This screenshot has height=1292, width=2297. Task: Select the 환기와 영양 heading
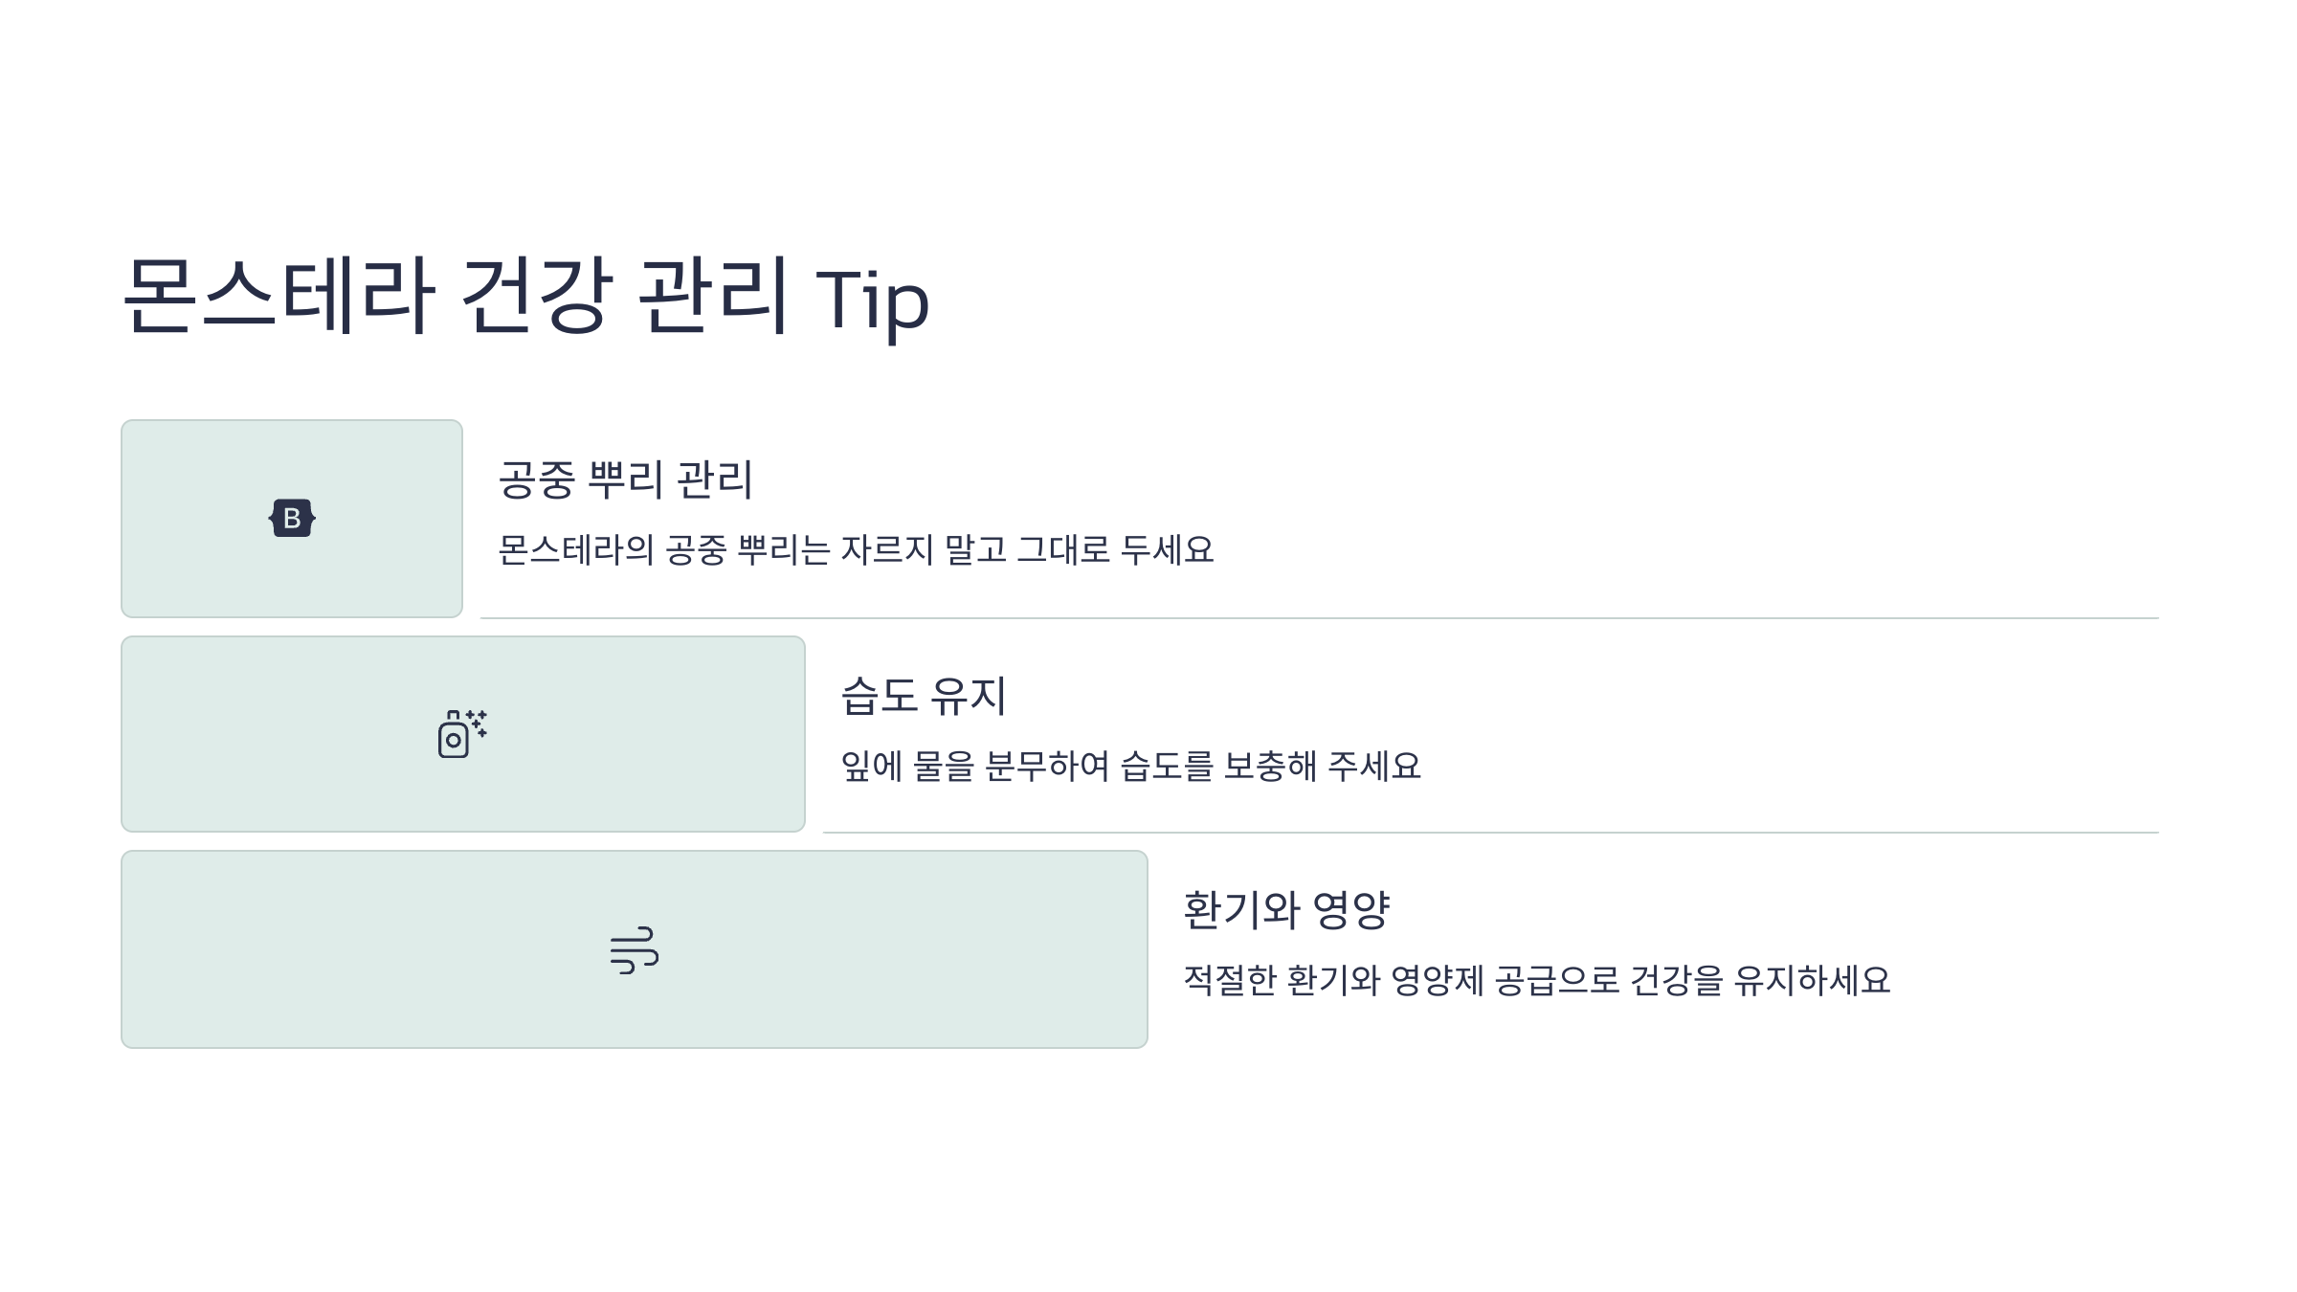[x=1286, y=910]
